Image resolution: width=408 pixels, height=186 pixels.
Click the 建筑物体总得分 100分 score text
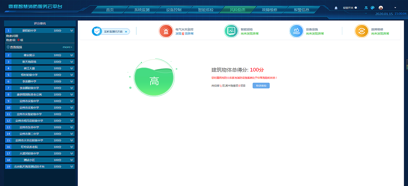(x=238, y=70)
